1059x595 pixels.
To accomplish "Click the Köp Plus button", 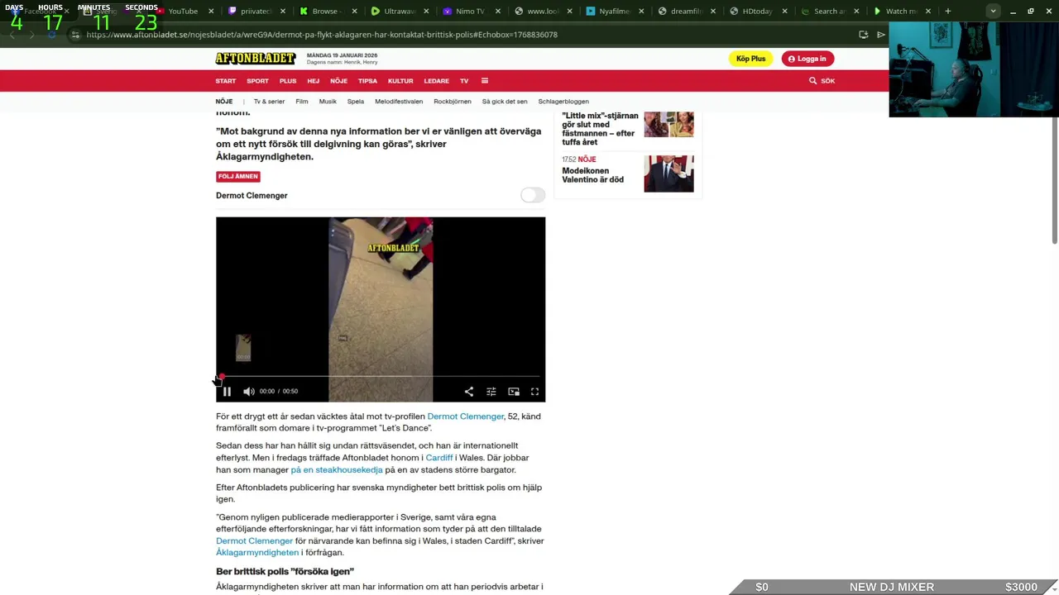I will pos(751,59).
